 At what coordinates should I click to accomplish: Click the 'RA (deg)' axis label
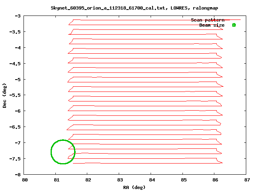click(x=134, y=187)
